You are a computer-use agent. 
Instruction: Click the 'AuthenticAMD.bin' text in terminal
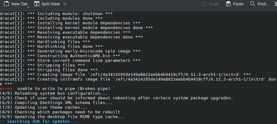coord(90,56)
